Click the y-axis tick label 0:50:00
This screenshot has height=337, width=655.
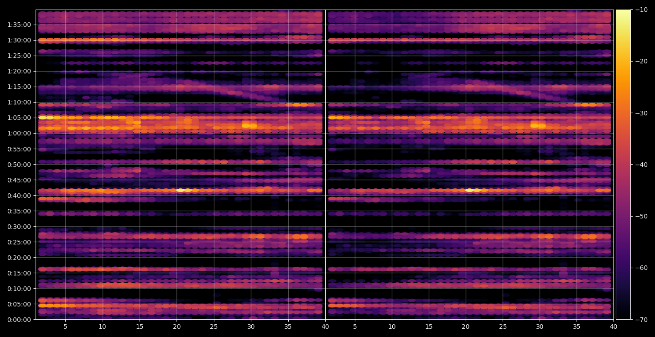tap(19, 164)
